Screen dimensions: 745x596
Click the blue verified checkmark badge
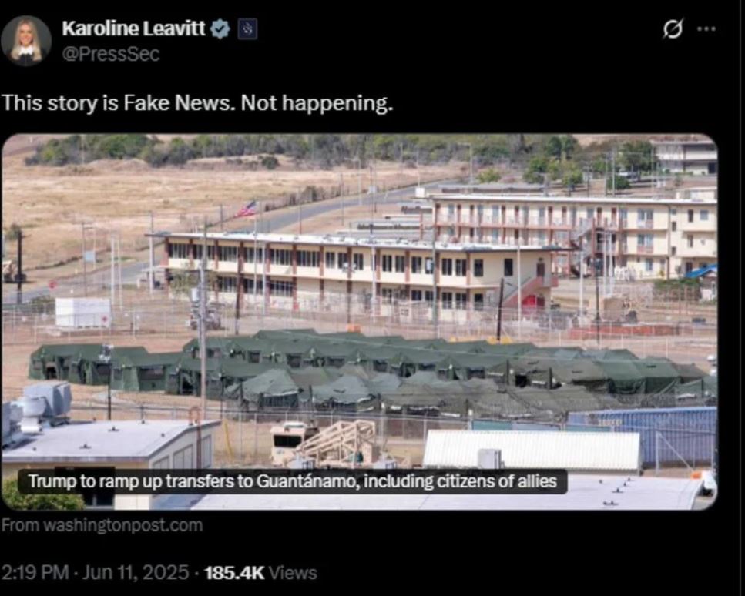pyautogui.click(x=220, y=29)
